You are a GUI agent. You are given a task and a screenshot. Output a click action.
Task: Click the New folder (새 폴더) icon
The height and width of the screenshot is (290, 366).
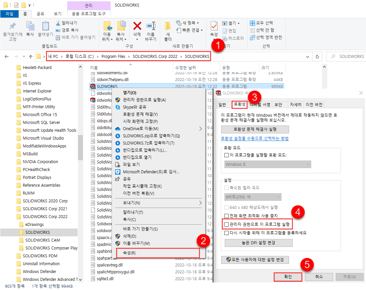tap(168, 26)
